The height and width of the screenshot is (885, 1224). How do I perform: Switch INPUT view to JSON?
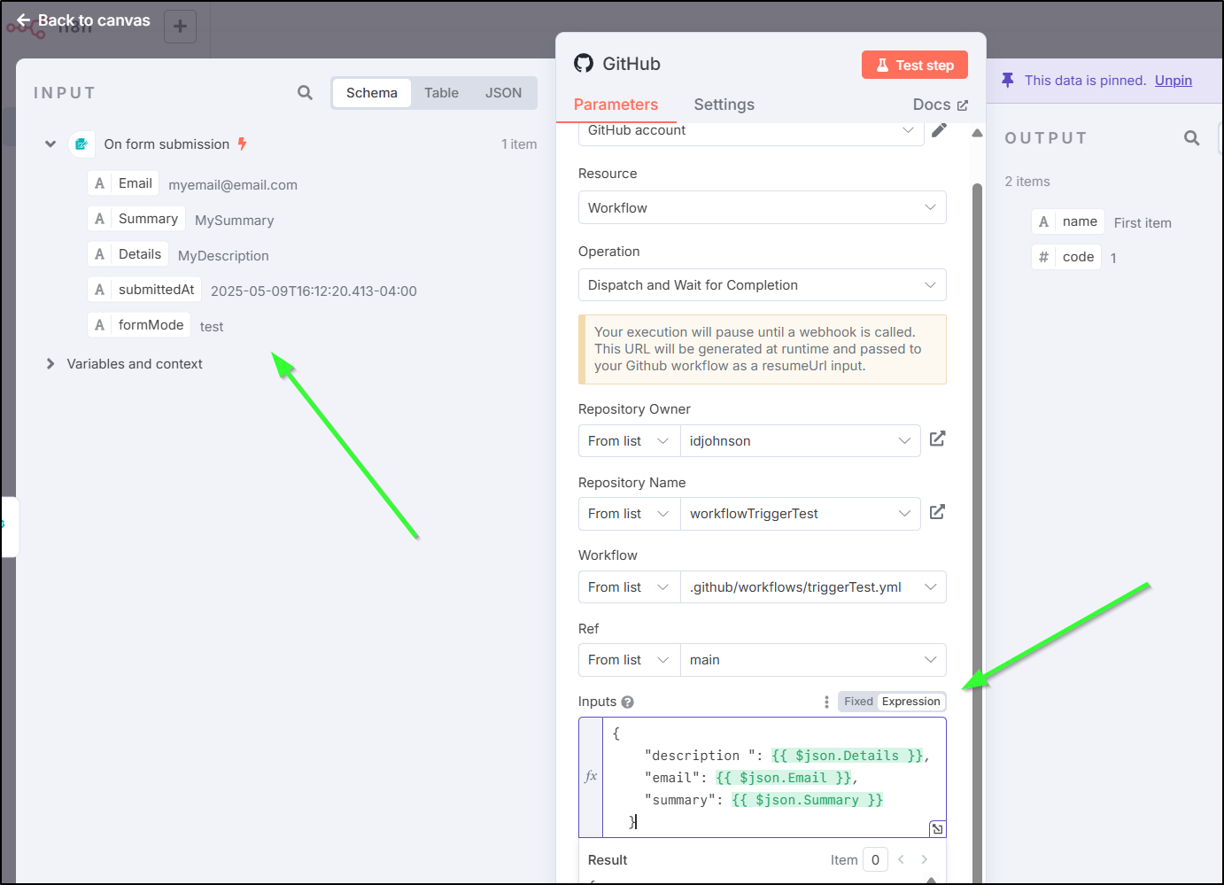coord(503,93)
